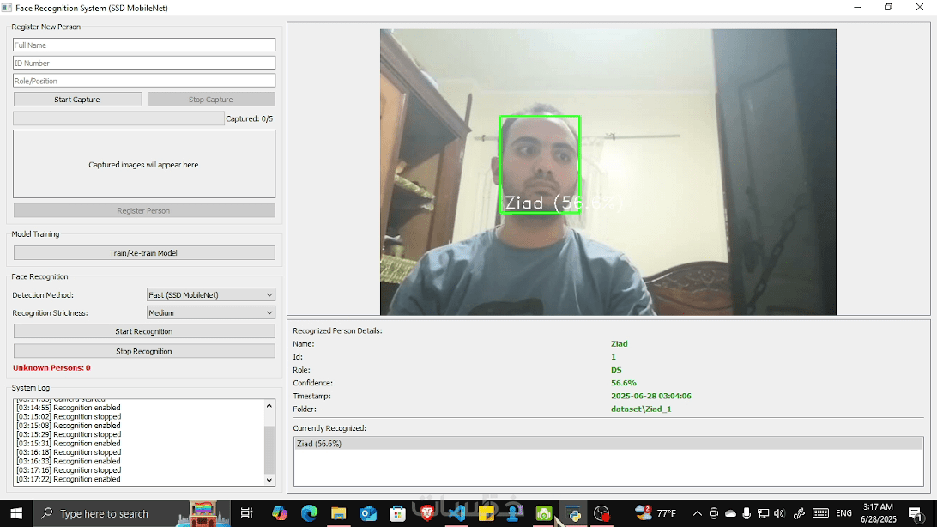
Task: Switch the ENG input language indicator
Action: tap(843, 513)
